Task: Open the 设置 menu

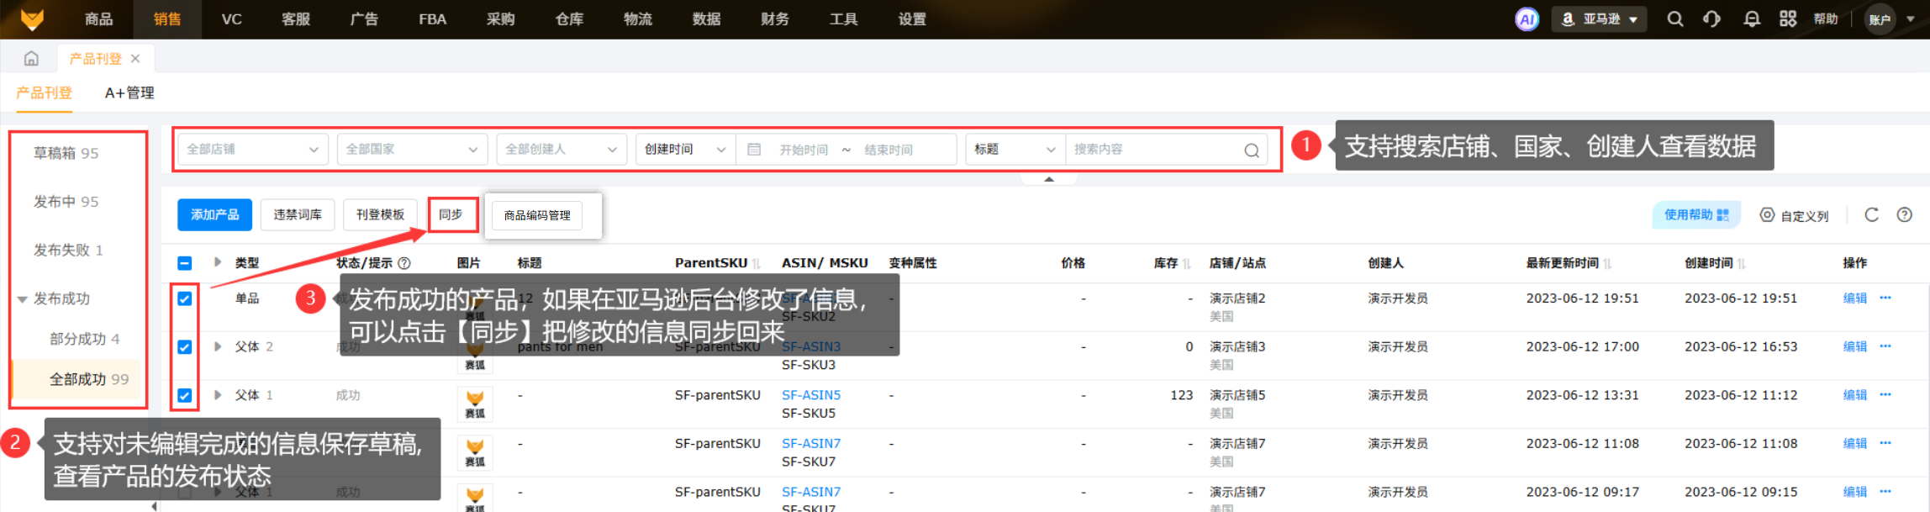Action: pyautogui.click(x=912, y=18)
